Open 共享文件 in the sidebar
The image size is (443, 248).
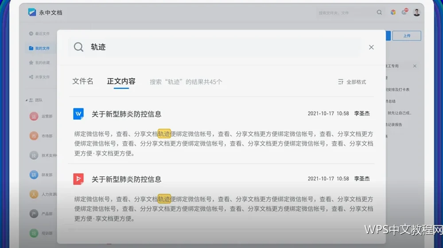[39, 77]
